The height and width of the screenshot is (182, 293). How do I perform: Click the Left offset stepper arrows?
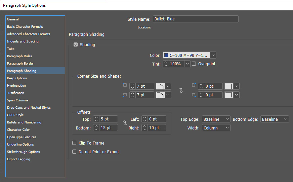[144, 119]
